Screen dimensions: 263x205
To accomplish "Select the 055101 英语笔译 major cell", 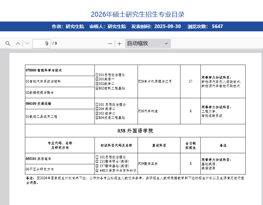I will pyautogui.click(x=39, y=159).
